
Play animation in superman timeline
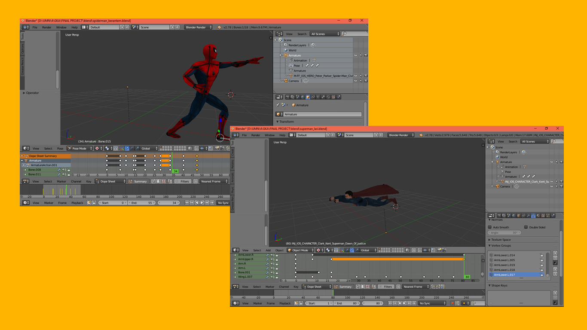[404, 303]
